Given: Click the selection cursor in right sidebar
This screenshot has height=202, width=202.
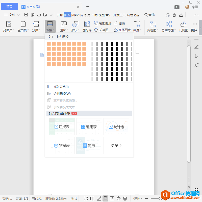Looking at the screenshot, I should click(x=196, y=56).
